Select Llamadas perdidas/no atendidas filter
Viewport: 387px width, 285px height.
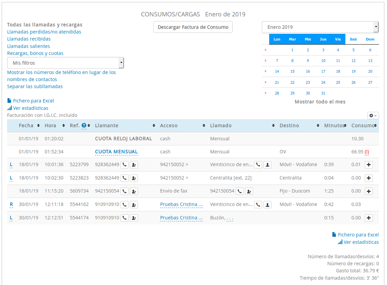(x=44, y=32)
